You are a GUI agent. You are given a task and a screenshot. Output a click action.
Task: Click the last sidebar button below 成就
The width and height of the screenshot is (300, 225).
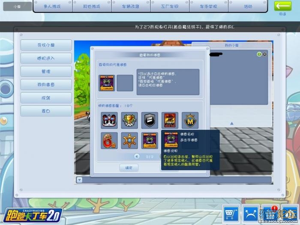(46, 111)
